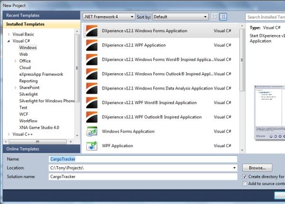
Task: Click the Name field containing CargoTracker
Action: coord(143,159)
